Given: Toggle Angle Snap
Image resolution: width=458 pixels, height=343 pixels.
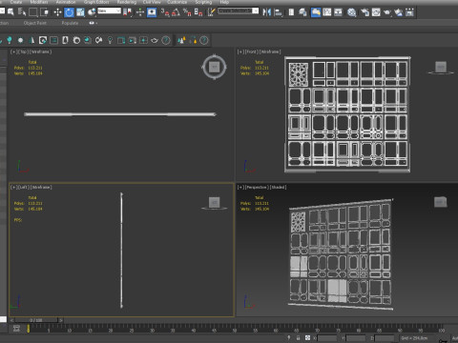Looking at the screenshot, I should coord(176,12).
